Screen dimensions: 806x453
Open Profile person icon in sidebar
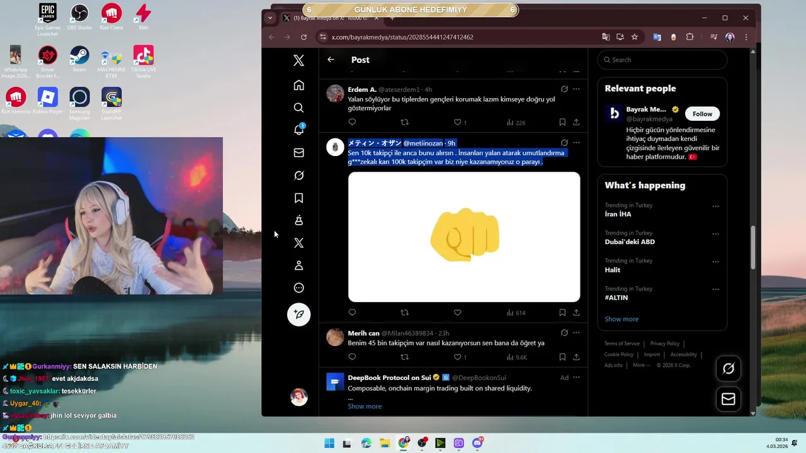pos(298,266)
